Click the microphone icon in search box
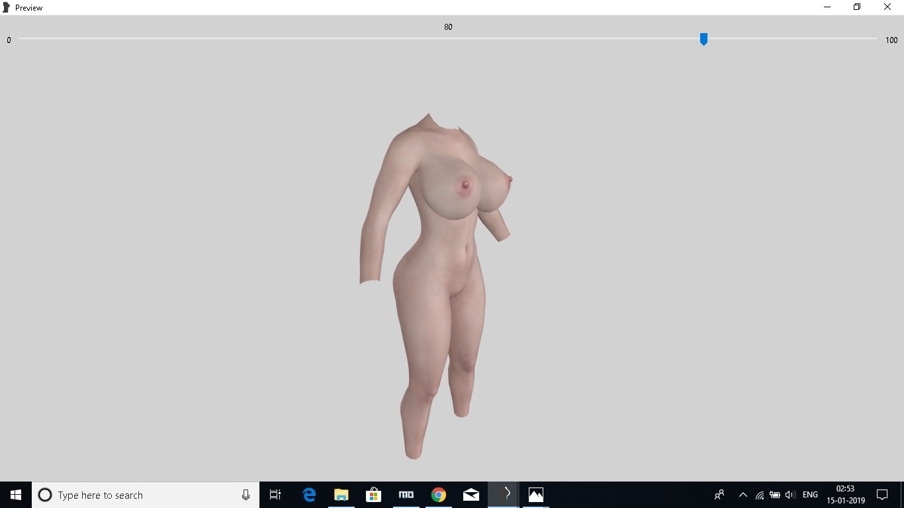904x508 pixels. [246, 495]
